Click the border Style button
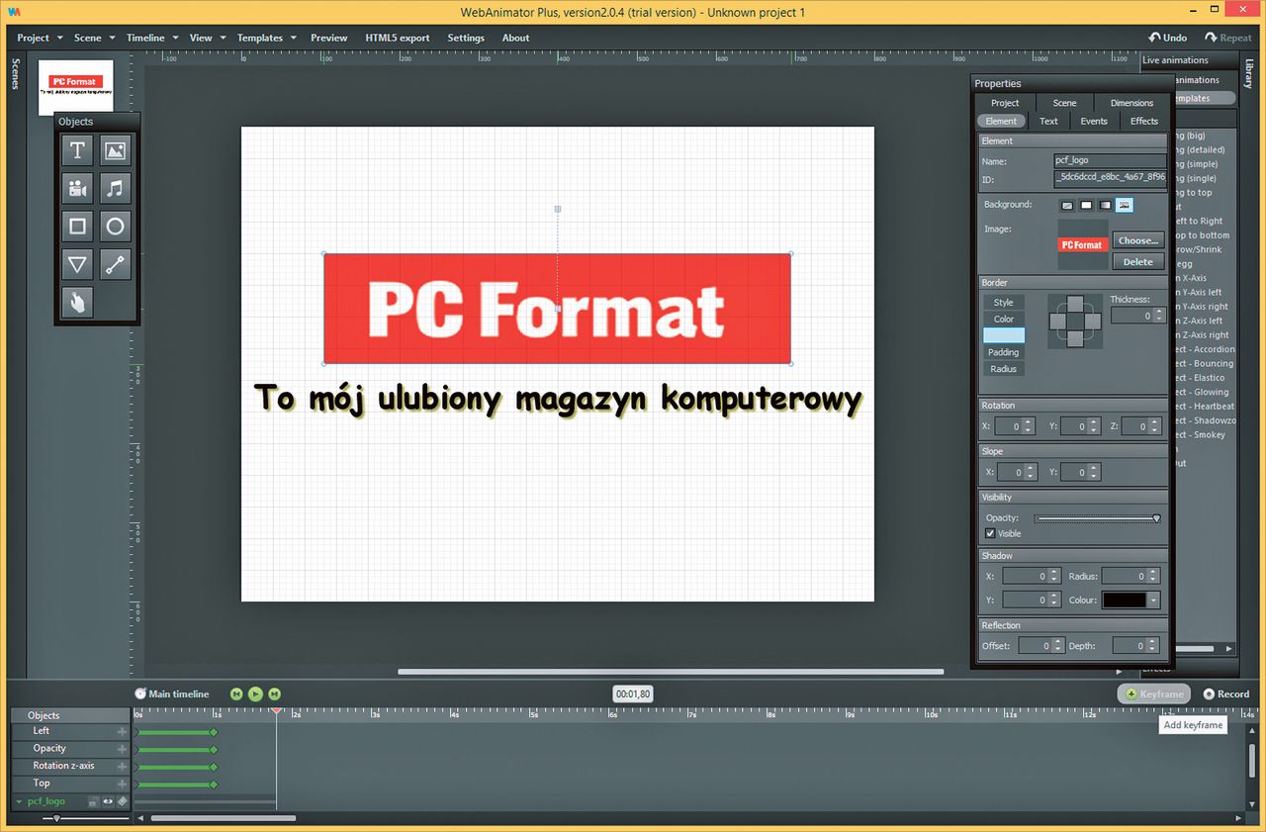The image size is (1266, 832). click(x=1004, y=303)
